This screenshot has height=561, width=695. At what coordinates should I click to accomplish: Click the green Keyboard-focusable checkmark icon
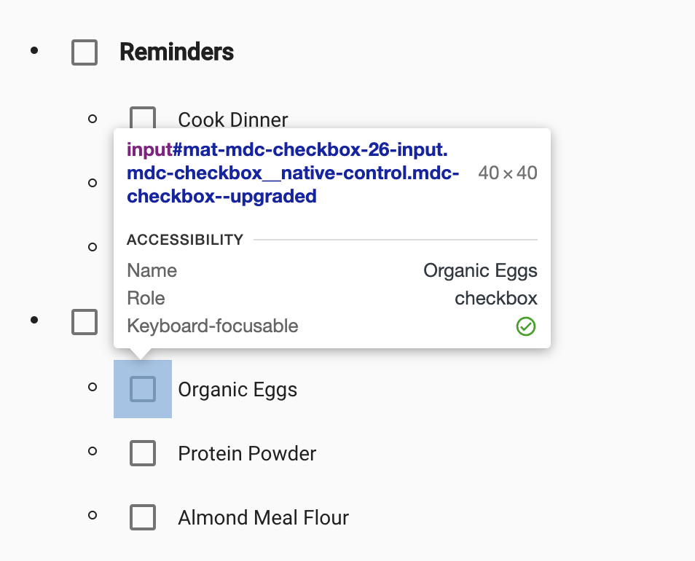[526, 326]
